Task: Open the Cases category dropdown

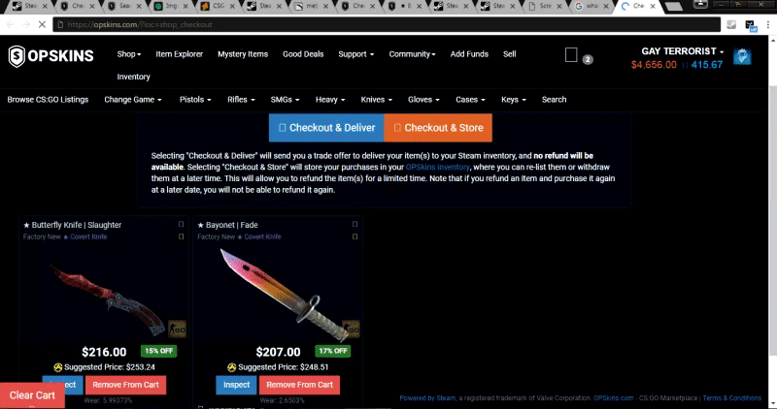Action: pyautogui.click(x=470, y=100)
